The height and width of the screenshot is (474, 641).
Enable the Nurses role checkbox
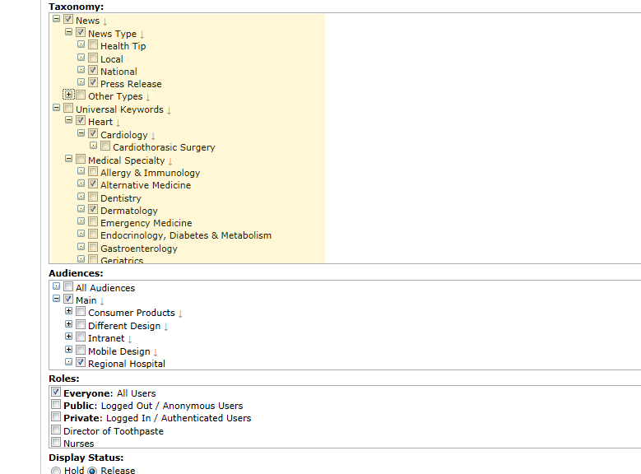tap(56, 443)
